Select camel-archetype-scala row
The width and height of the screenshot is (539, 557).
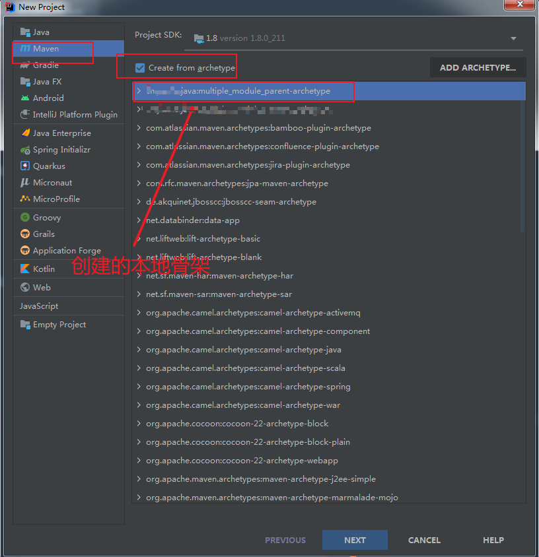point(329,368)
